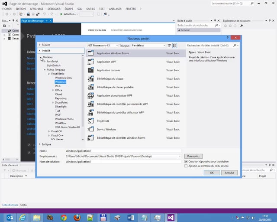277x222 pixels.
Task: Select the Projet vide template icon
Action: tap(90, 121)
